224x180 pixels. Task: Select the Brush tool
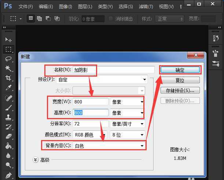pyautogui.click(x=8, y=107)
